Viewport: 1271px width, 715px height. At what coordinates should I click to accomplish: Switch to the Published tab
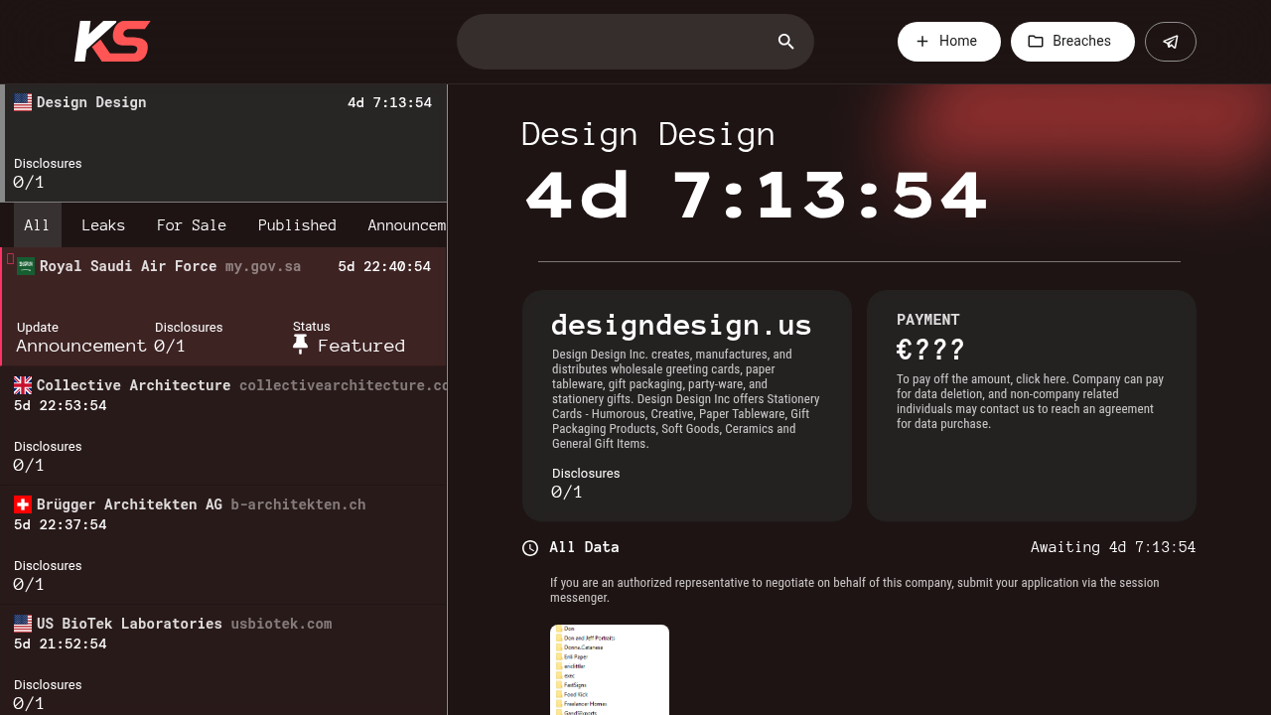coord(297,225)
